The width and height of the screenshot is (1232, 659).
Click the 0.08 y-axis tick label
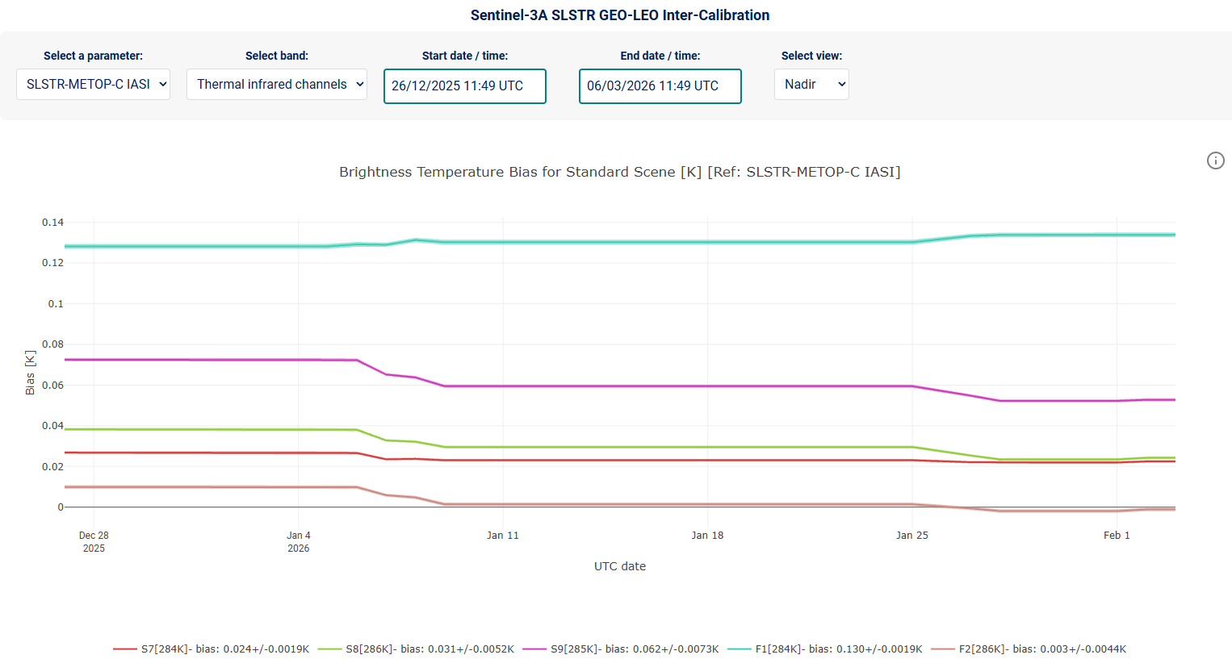(53, 344)
